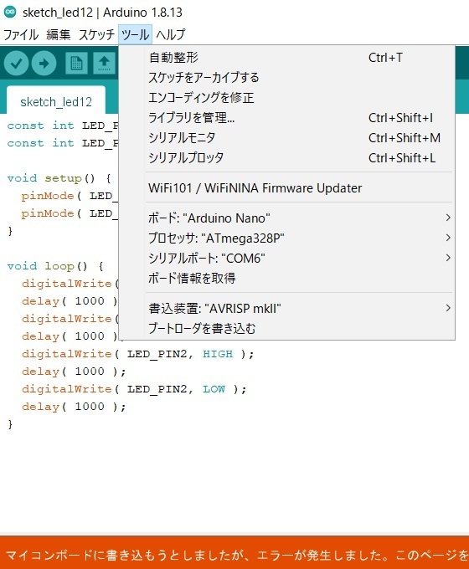Expand プロセッサ: "ATmega328P" submenu
Image resolution: width=469 pixels, height=569 pixels.
287,238
